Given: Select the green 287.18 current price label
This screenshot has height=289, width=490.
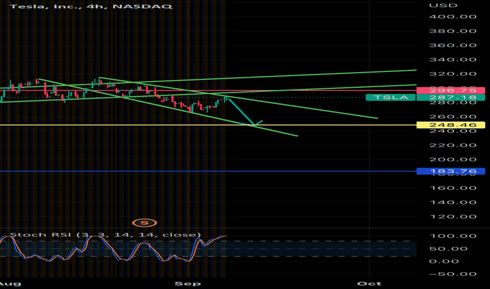Looking at the screenshot, I should [x=451, y=98].
